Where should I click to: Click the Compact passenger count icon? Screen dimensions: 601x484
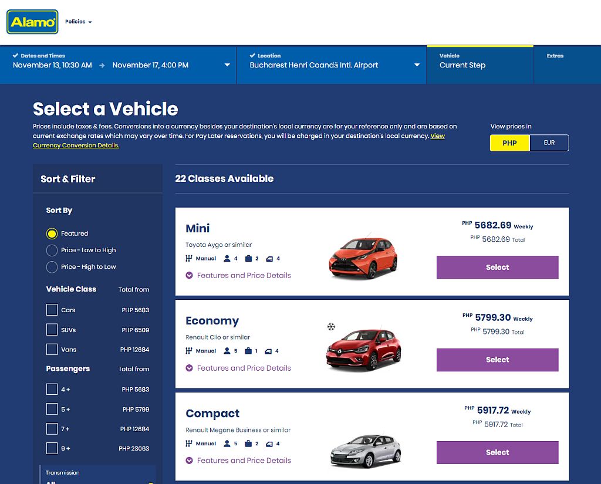[x=227, y=444]
